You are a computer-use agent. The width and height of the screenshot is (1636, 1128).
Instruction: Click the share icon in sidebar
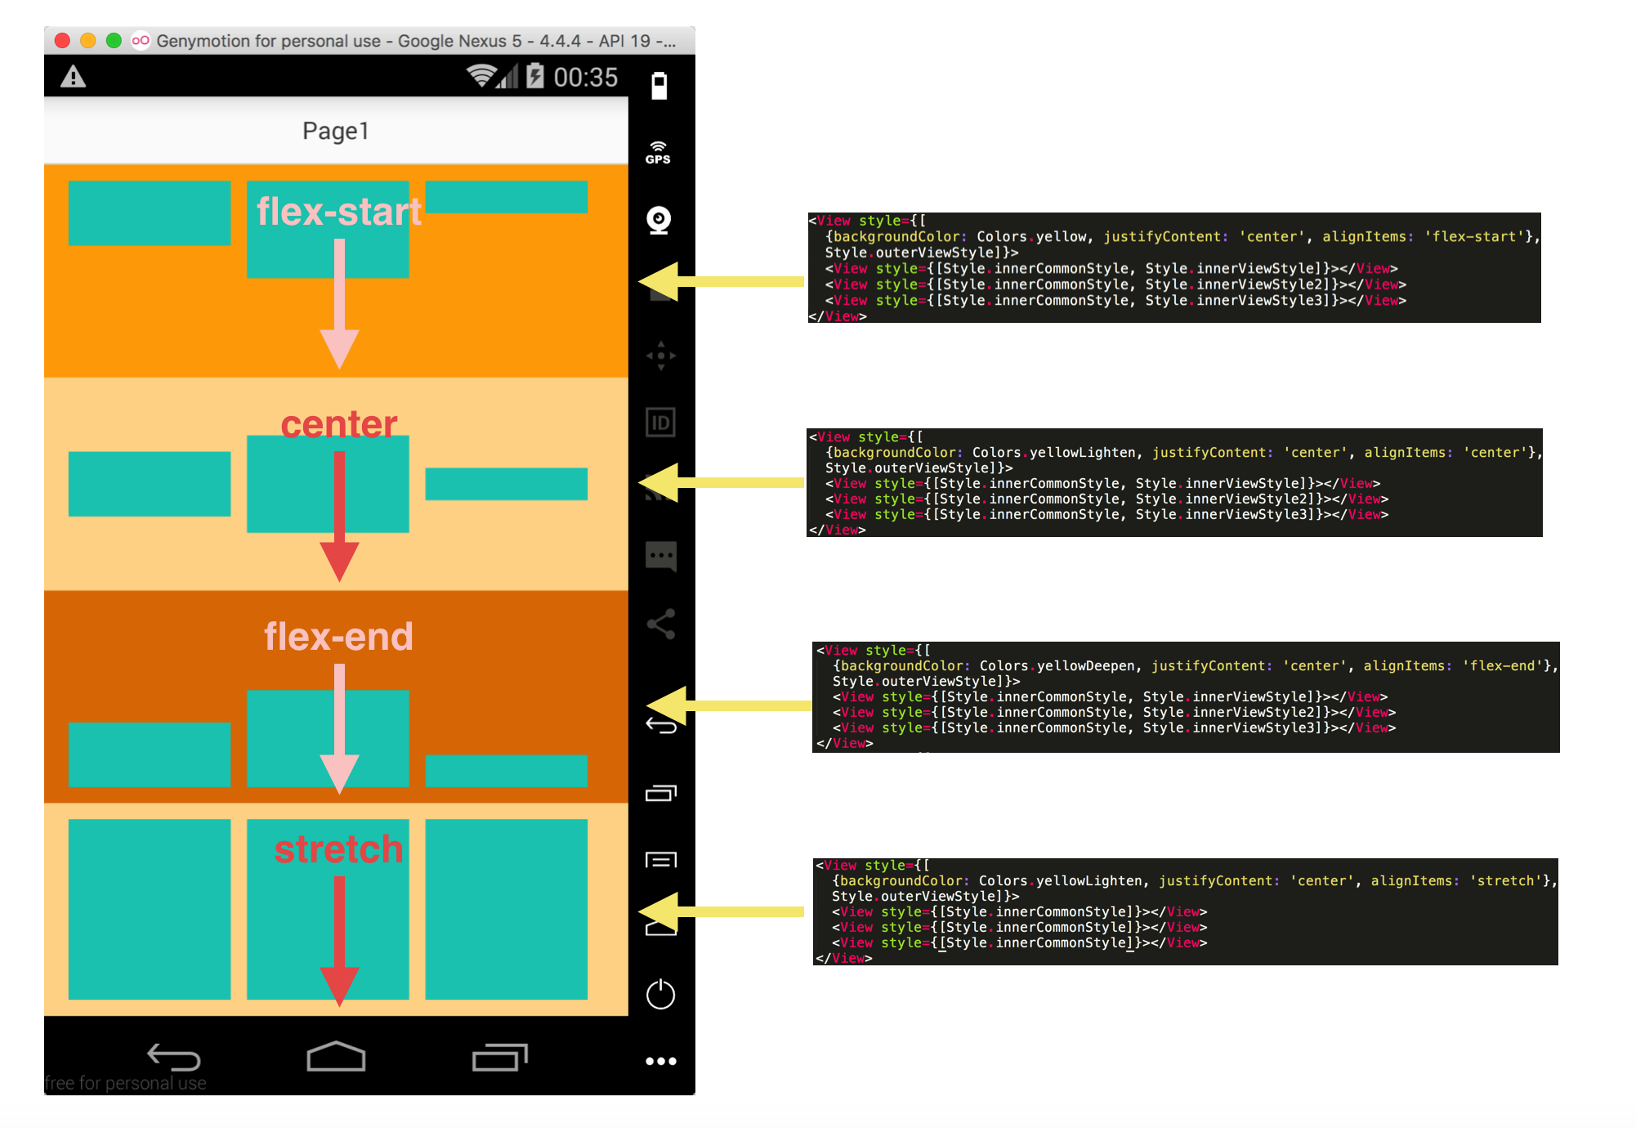click(660, 624)
